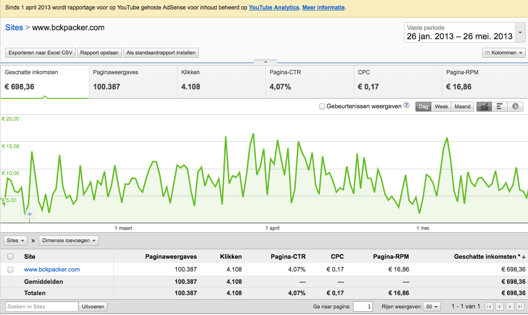Open the Meer informatie link
The height and width of the screenshot is (315, 528).
[323, 8]
